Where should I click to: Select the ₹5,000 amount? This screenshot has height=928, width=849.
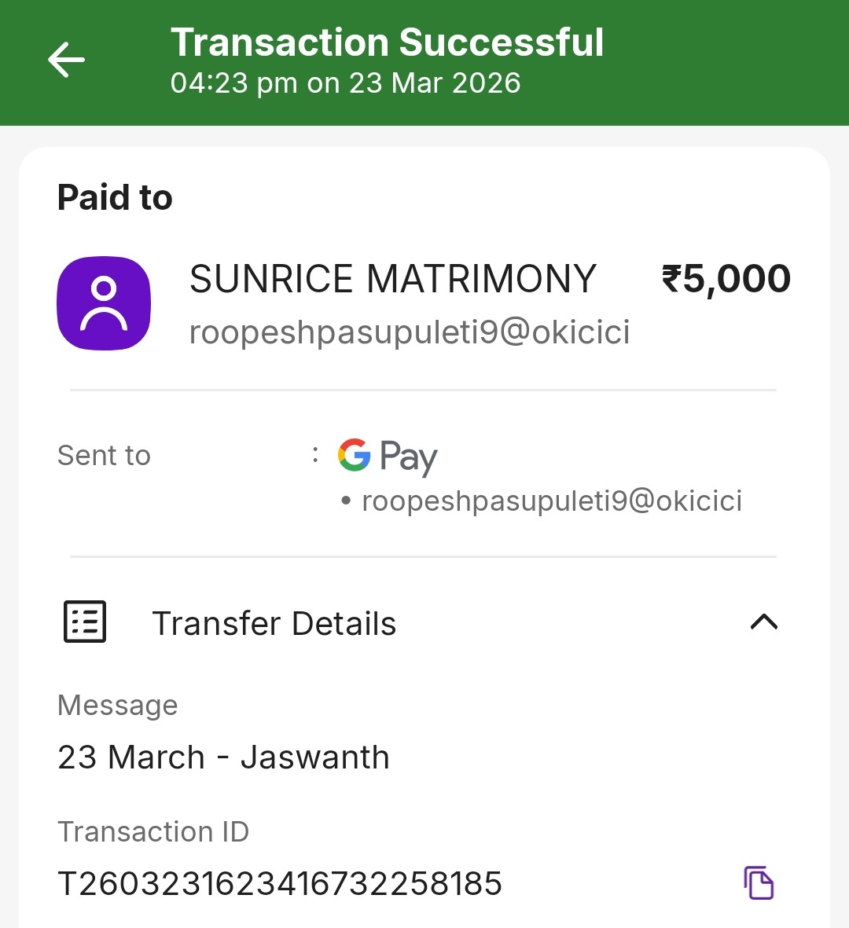pyautogui.click(x=726, y=279)
